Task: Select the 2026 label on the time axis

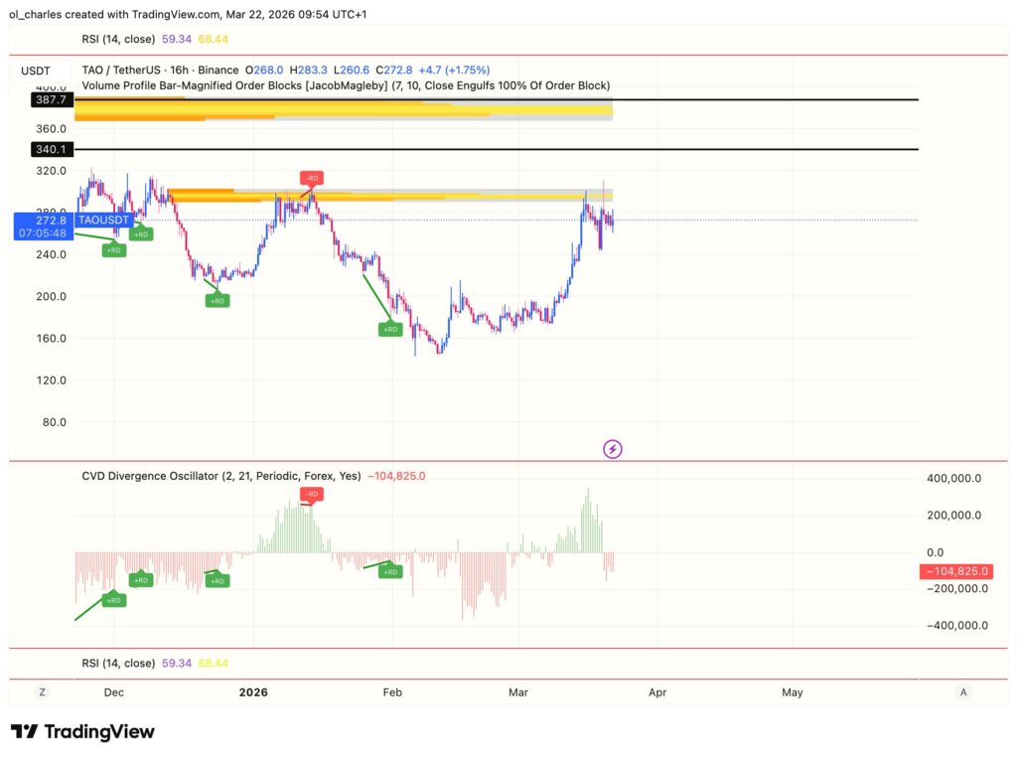Action: [x=254, y=692]
